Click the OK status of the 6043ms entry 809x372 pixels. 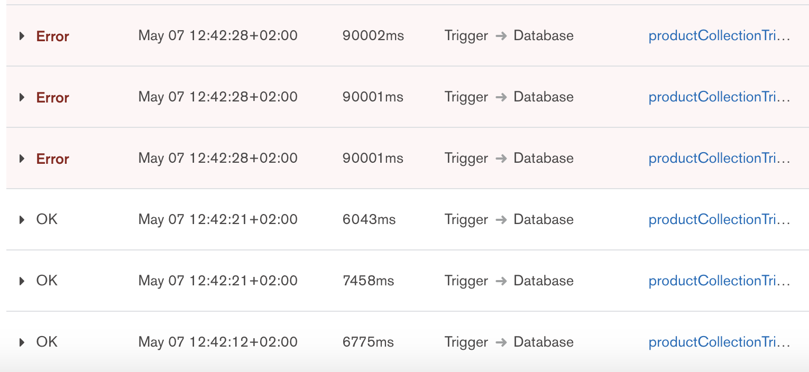point(47,220)
